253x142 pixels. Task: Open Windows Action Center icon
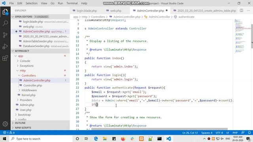[248, 138]
